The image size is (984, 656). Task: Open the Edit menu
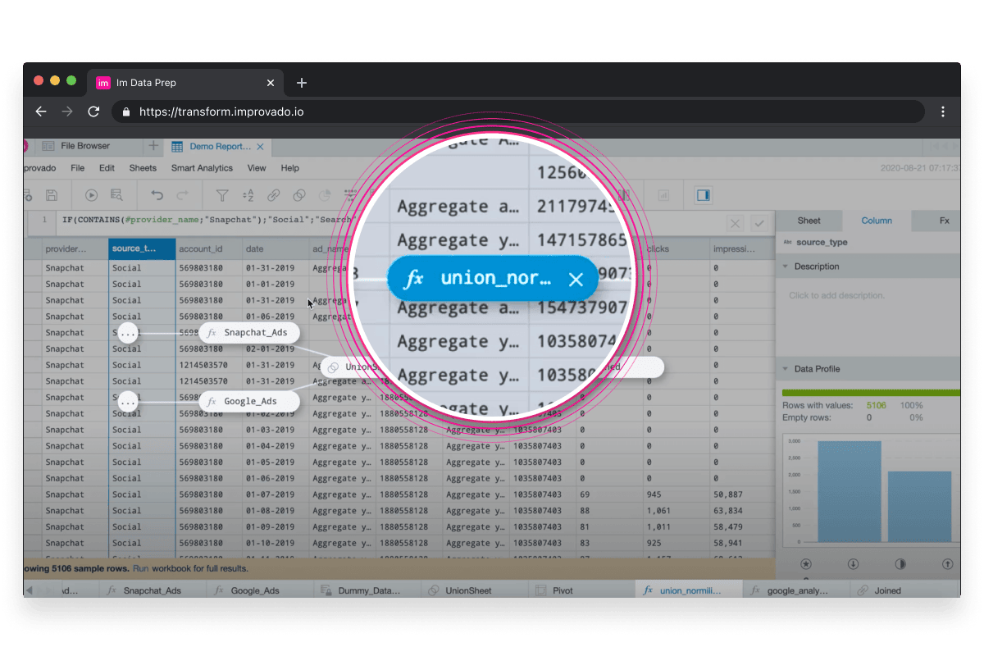pos(107,168)
